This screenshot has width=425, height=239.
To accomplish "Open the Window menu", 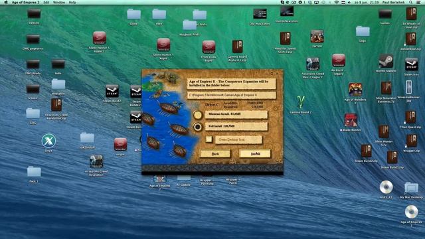I will pyautogui.click(x=59, y=2).
